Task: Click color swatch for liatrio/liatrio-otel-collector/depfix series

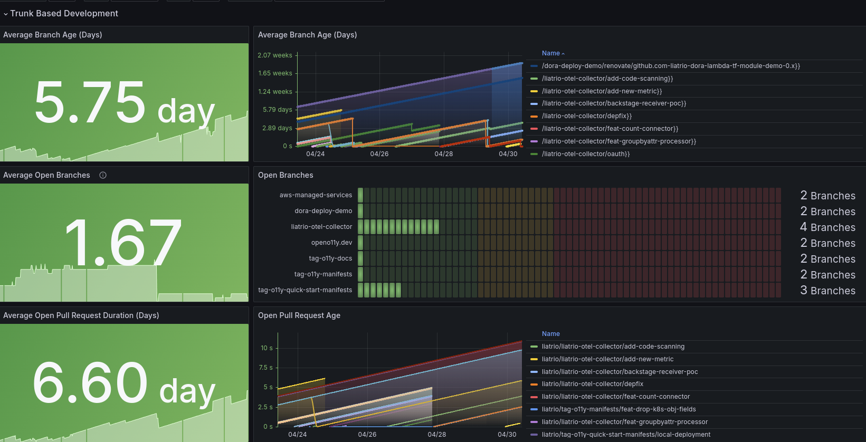Action: pos(534,384)
